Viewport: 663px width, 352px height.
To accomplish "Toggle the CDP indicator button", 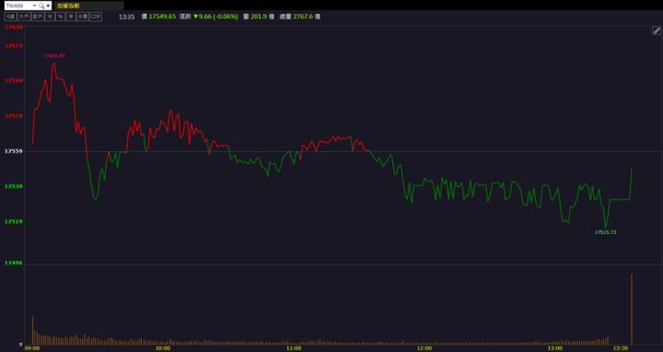I will [x=96, y=17].
